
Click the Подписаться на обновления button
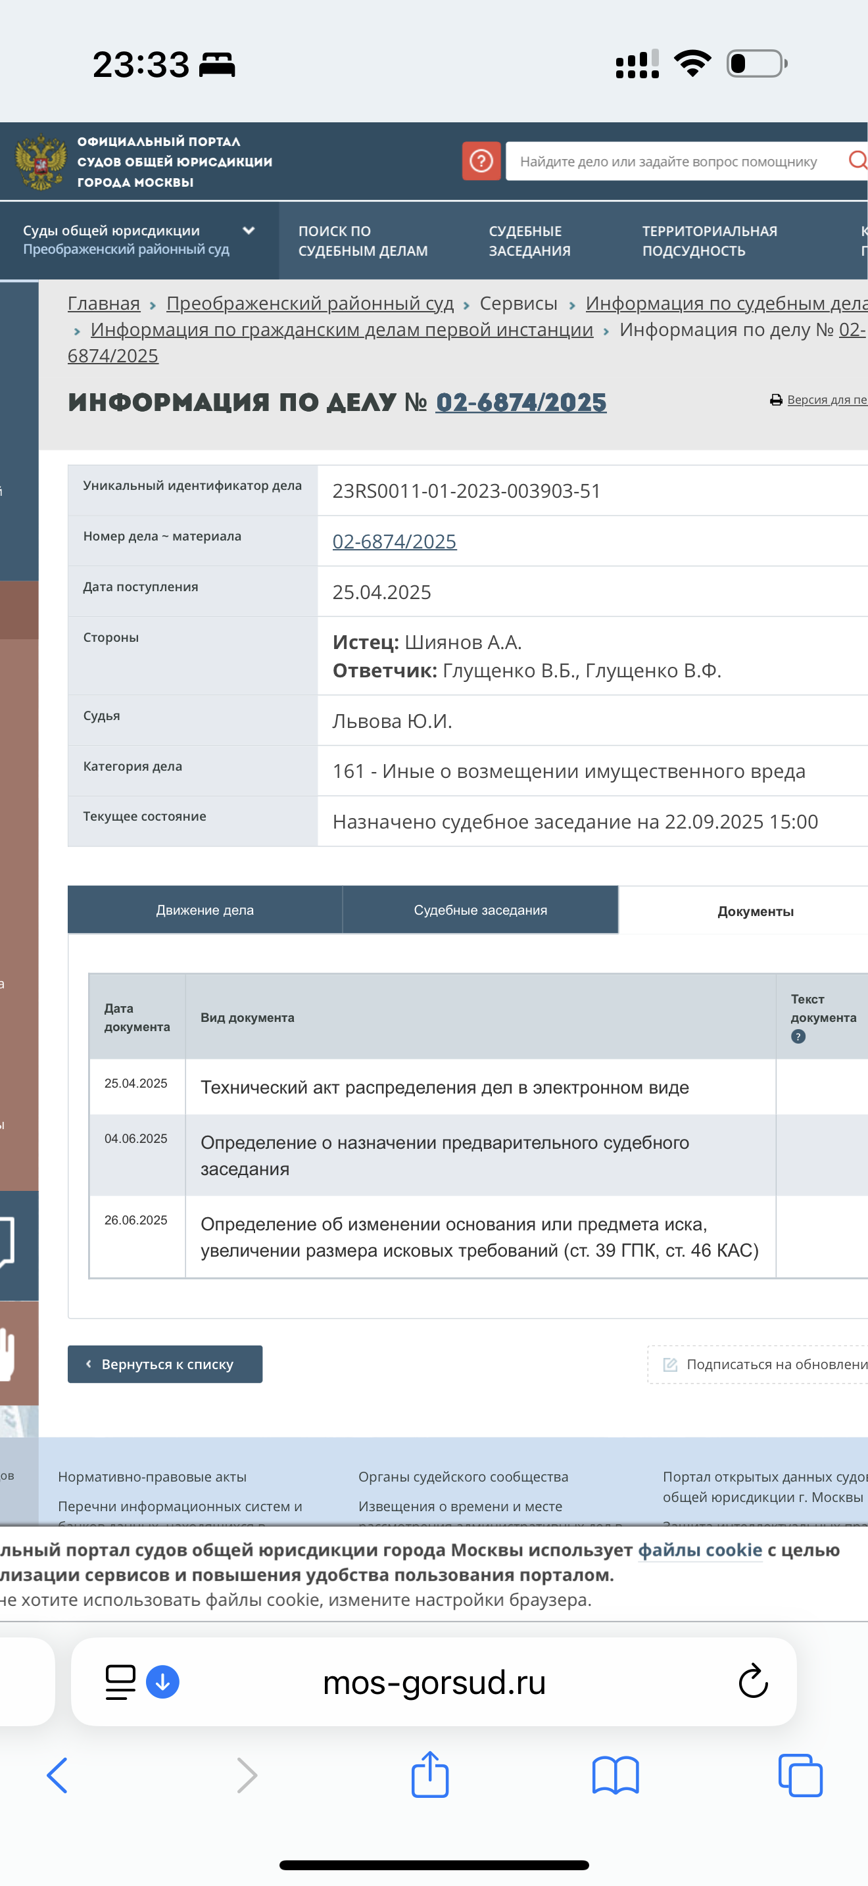coord(765,1365)
